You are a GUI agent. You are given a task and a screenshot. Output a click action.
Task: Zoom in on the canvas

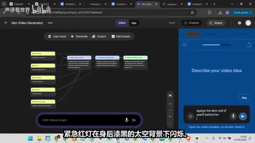pyautogui.click(x=170, y=104)
